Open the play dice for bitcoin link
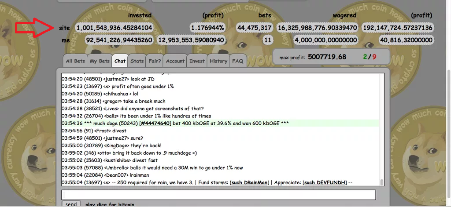The width and height of the screenshot is (451, 207). (110, 205)
